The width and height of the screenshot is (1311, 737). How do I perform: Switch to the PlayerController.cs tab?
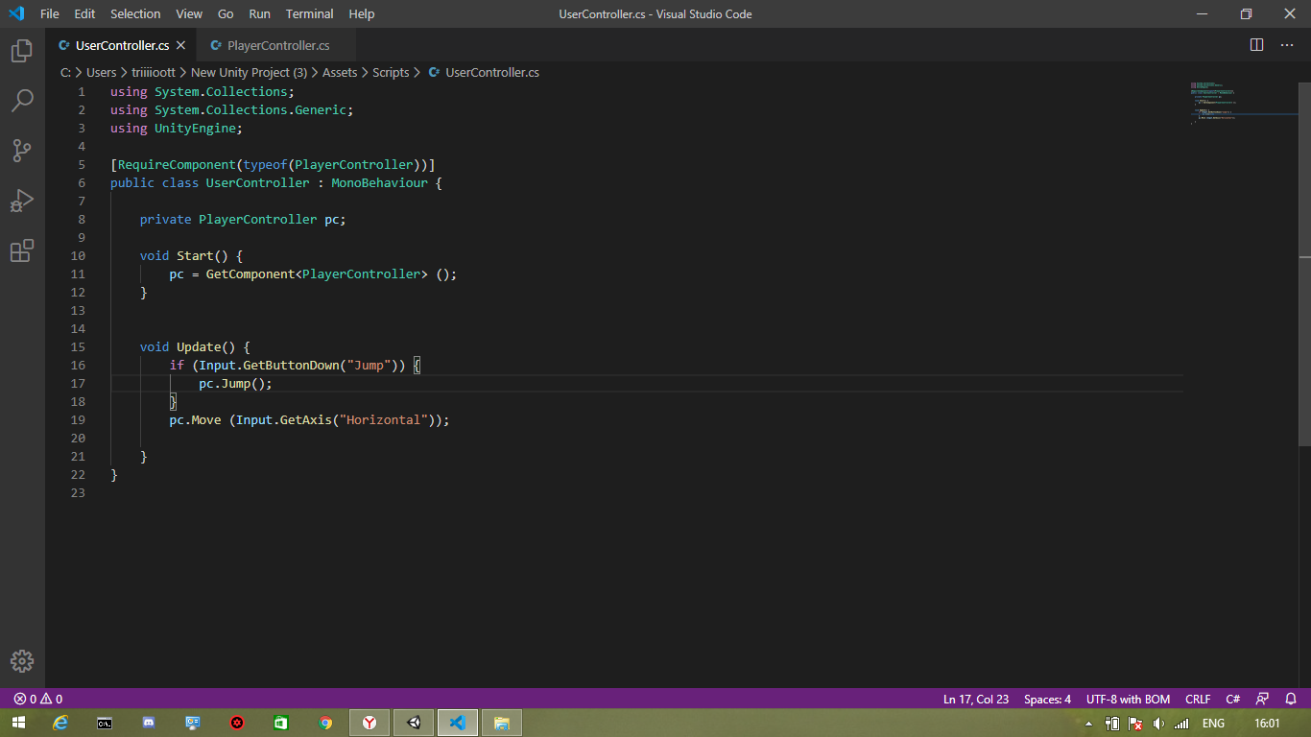coord(276,44)
